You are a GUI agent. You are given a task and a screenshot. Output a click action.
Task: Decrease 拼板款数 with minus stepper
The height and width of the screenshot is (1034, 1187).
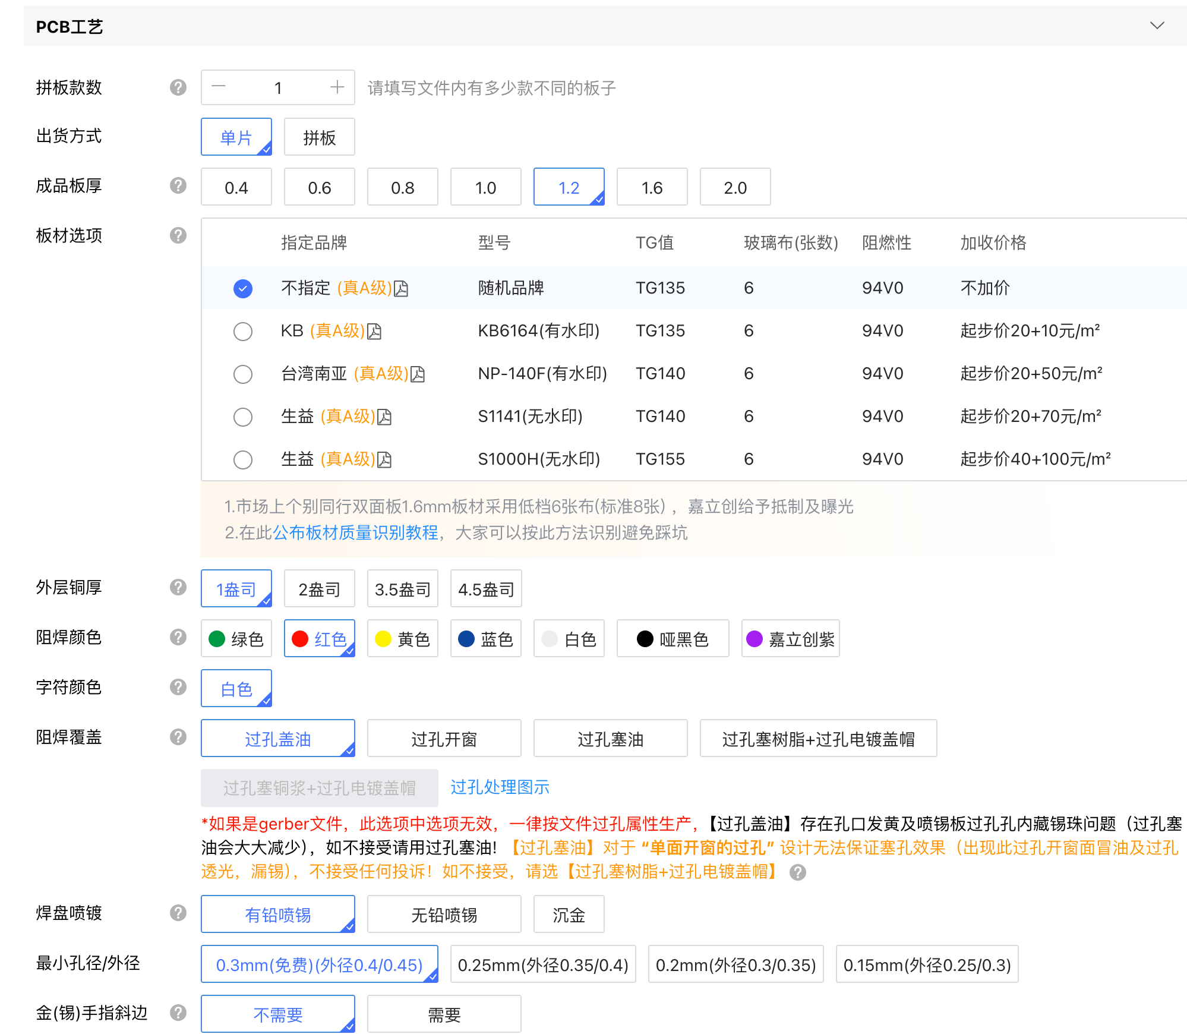219,87
